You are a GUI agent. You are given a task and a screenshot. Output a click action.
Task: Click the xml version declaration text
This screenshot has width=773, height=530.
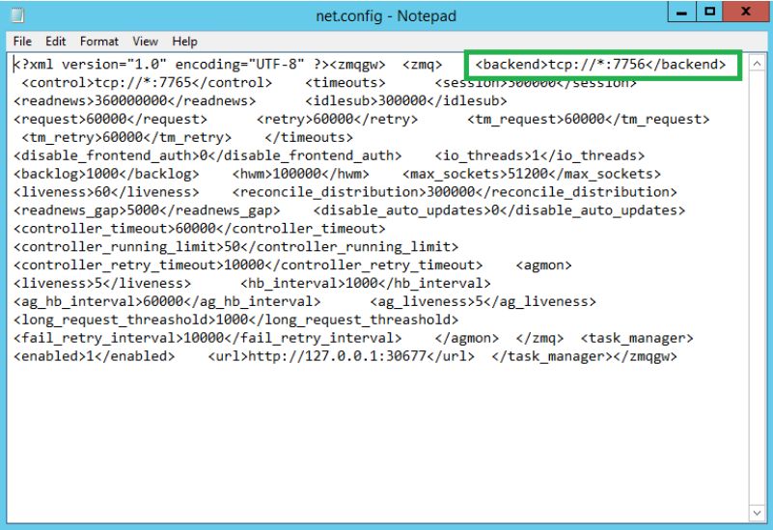(171, 65)
